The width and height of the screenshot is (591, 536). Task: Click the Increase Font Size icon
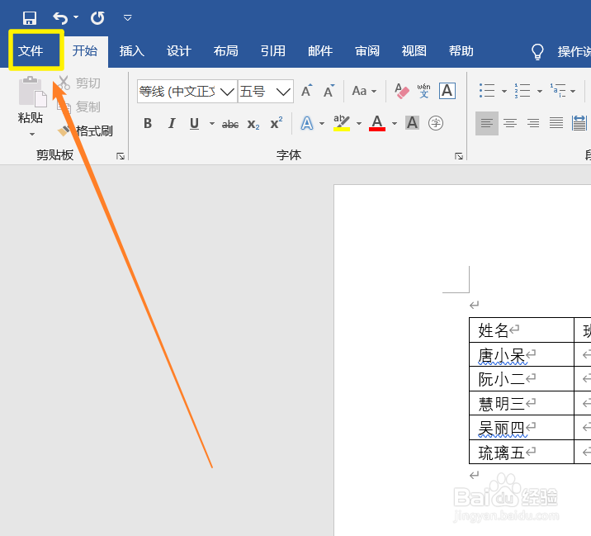coord(307,91)
